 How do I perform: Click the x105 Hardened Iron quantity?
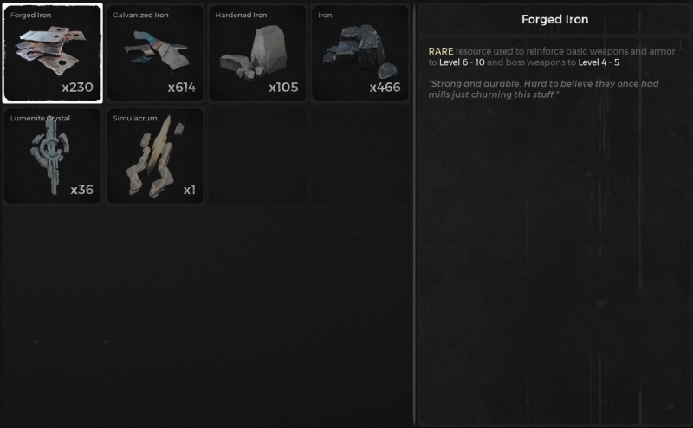coord(284,88)
